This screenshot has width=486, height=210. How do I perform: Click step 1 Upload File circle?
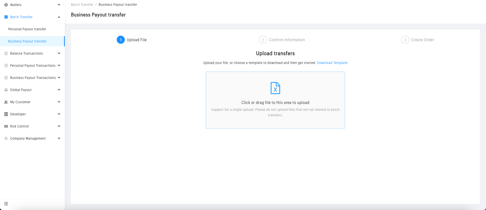121,40
